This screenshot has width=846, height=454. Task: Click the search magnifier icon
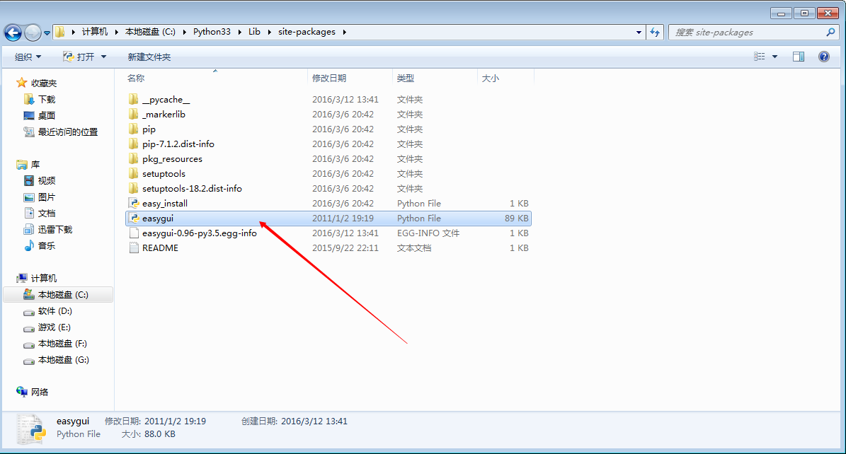[x=830, y=33]
